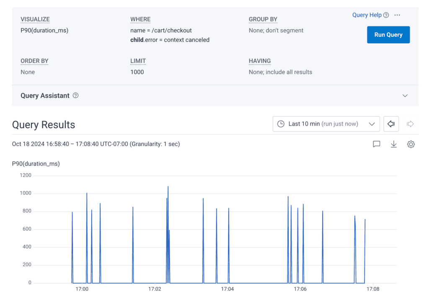
Task: Step back to the previous time range
Action: 391,124
